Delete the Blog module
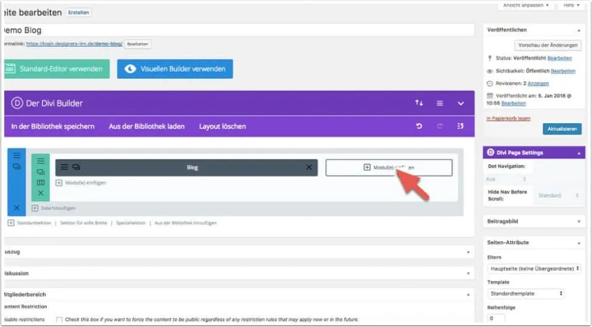 (309, 168)
